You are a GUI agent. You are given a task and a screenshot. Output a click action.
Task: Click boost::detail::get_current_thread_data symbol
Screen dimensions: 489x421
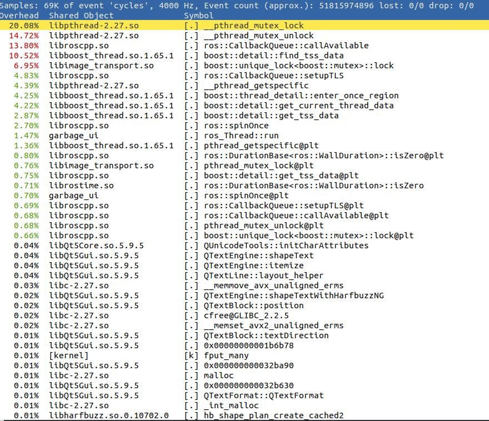[x=298, y=106]
